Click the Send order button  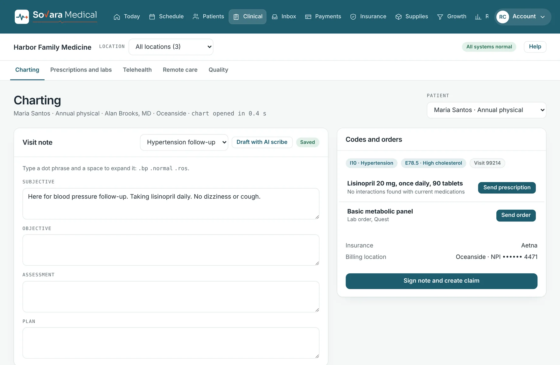coord(516,215)
